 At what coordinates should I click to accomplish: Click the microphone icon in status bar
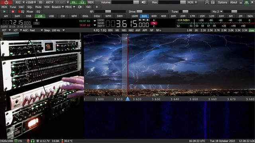coord(28,141)
